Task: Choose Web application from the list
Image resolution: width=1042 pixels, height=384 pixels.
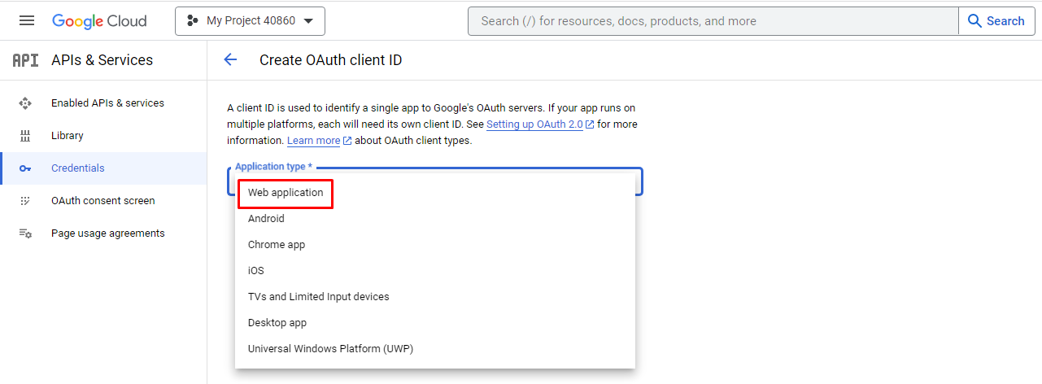Action: point(435,193)
